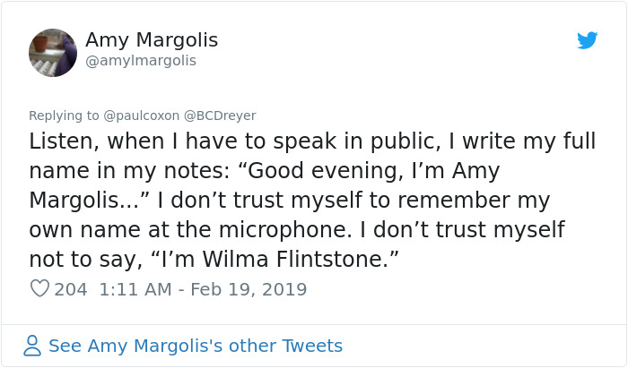
Task: Open the Amy Margolis display name
Action: pos(152,40)
